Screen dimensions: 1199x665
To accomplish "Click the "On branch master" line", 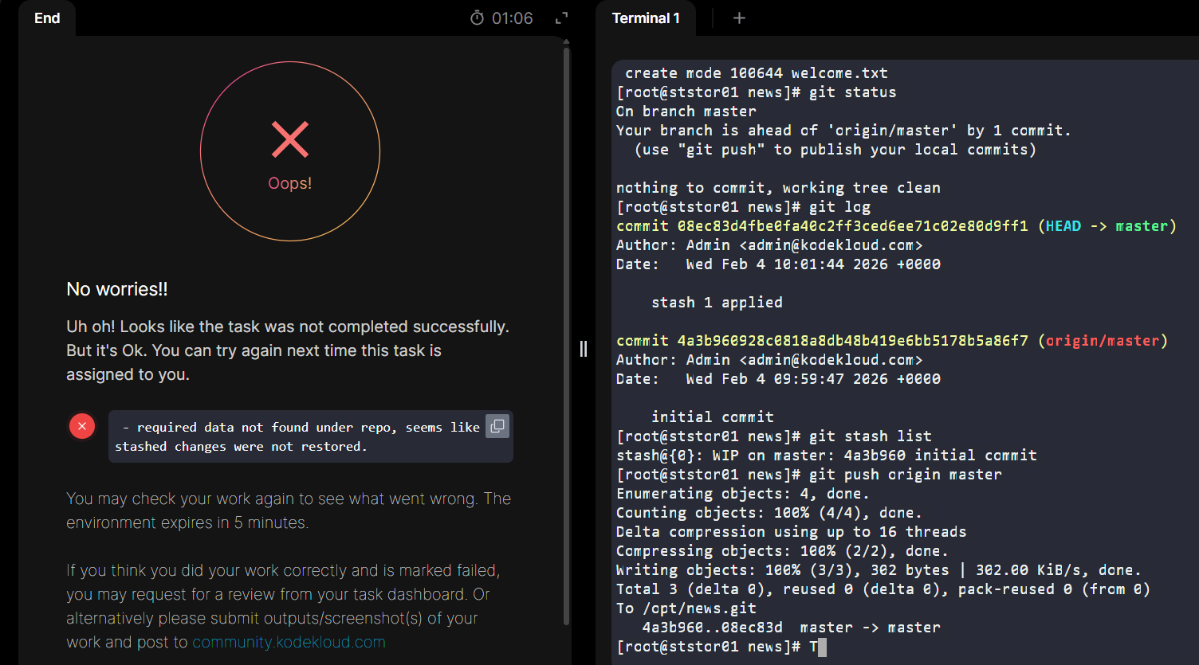I will tap(686, 111).
